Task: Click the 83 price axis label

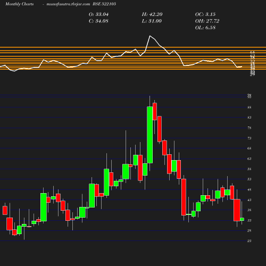Action: tap(250, 118)
